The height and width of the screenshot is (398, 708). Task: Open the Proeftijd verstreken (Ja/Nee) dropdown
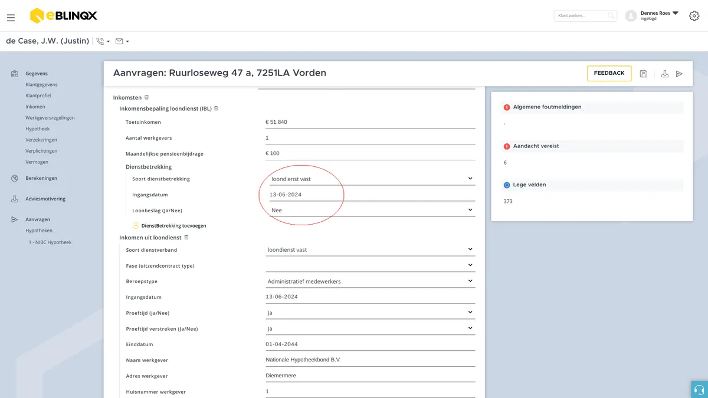click(x=371, y=328)
